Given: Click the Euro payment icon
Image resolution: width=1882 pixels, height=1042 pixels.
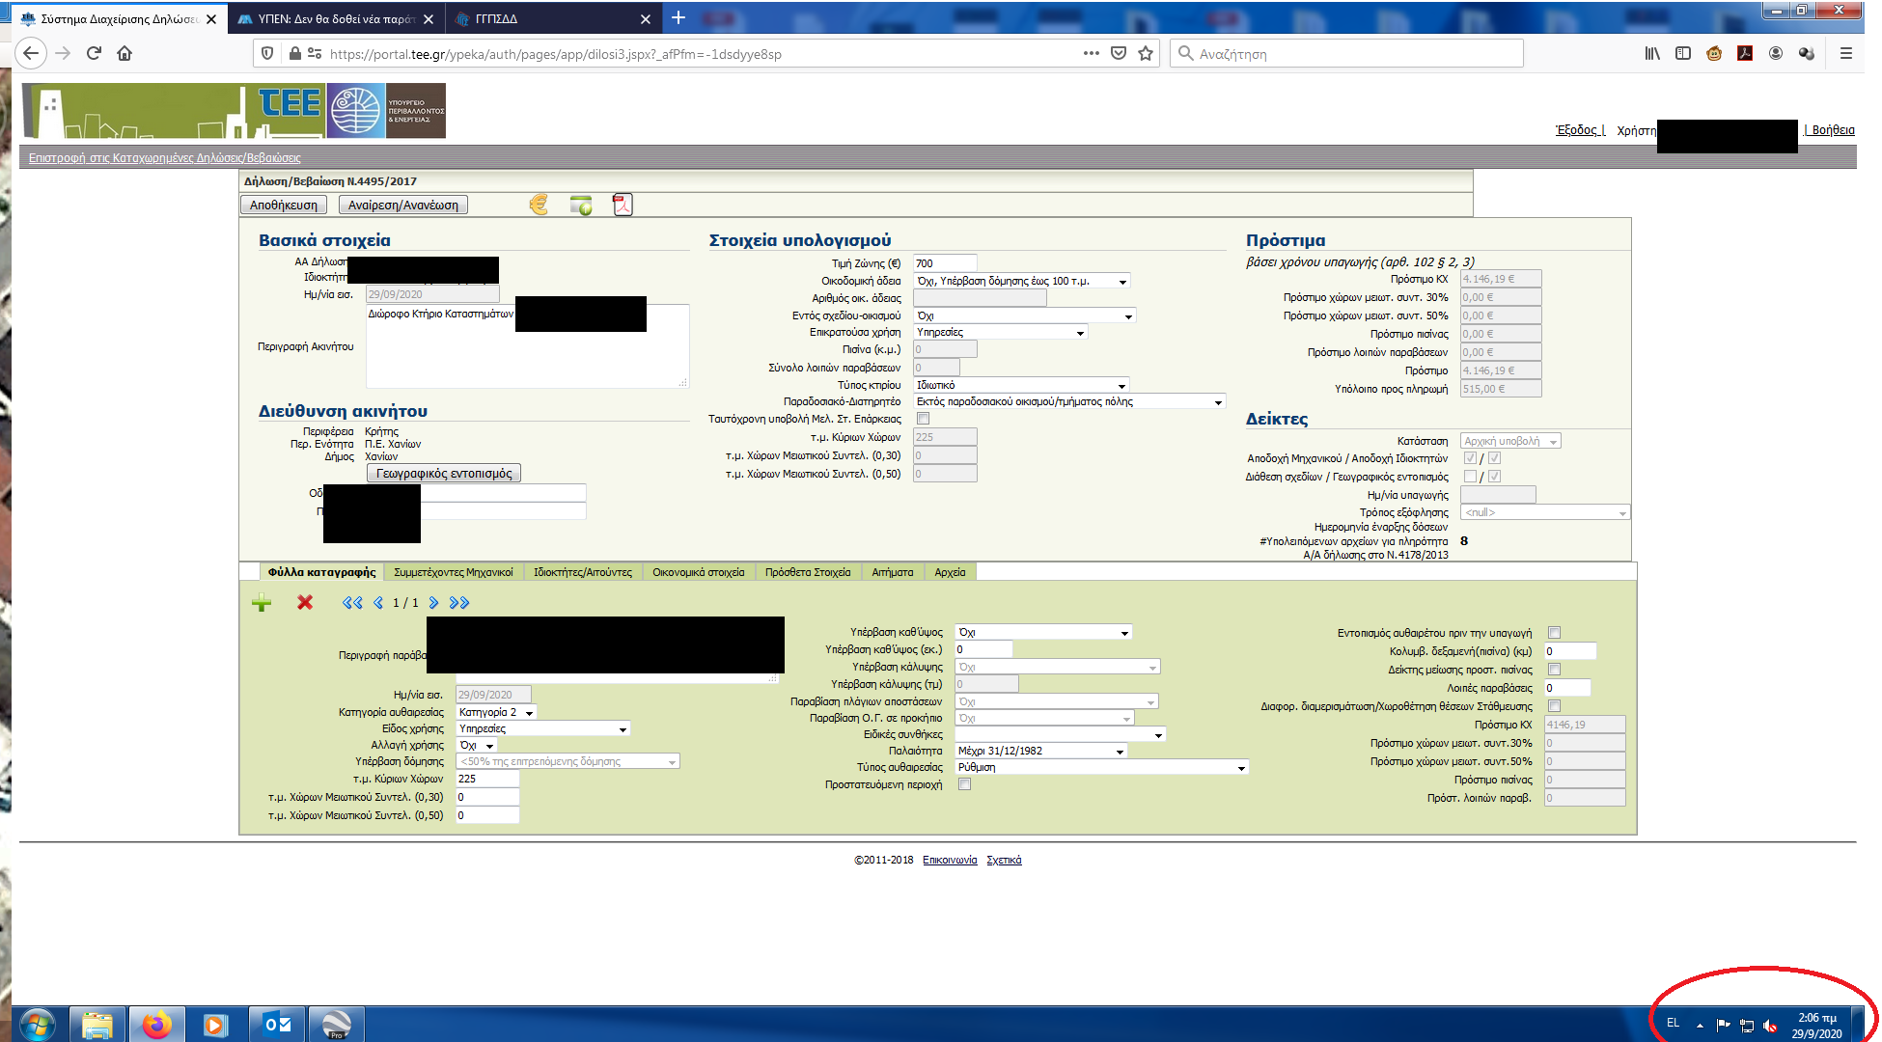Looking at the screenshot, I should pos(539,205).
